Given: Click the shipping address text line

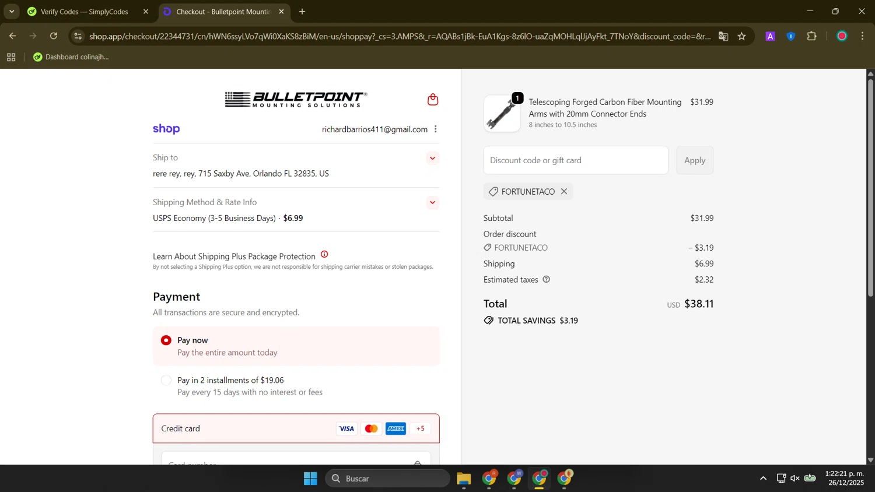Looking at the screenshot, I should tap(241, 174).
